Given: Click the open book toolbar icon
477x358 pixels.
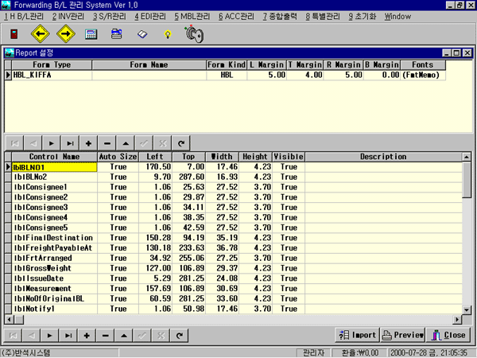Looking at the screenshot, I should tap(142, 34).
